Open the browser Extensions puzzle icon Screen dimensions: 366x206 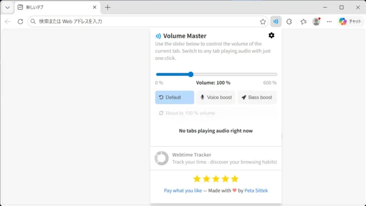click(289, 21)
